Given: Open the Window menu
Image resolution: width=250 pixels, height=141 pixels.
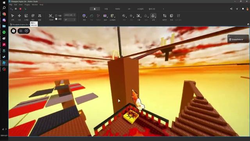Looking at the screenshot, I should click(x=35, y=5).
